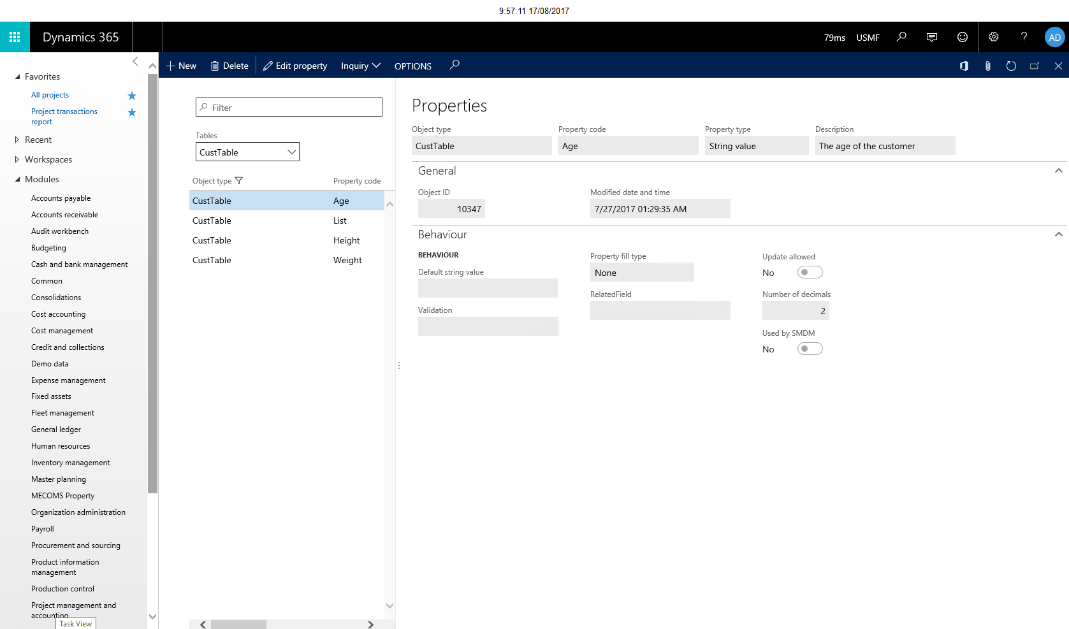Open the AD user account avatar

(1055, 37)
